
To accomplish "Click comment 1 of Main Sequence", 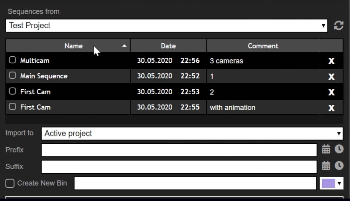I will coord(212,76).
